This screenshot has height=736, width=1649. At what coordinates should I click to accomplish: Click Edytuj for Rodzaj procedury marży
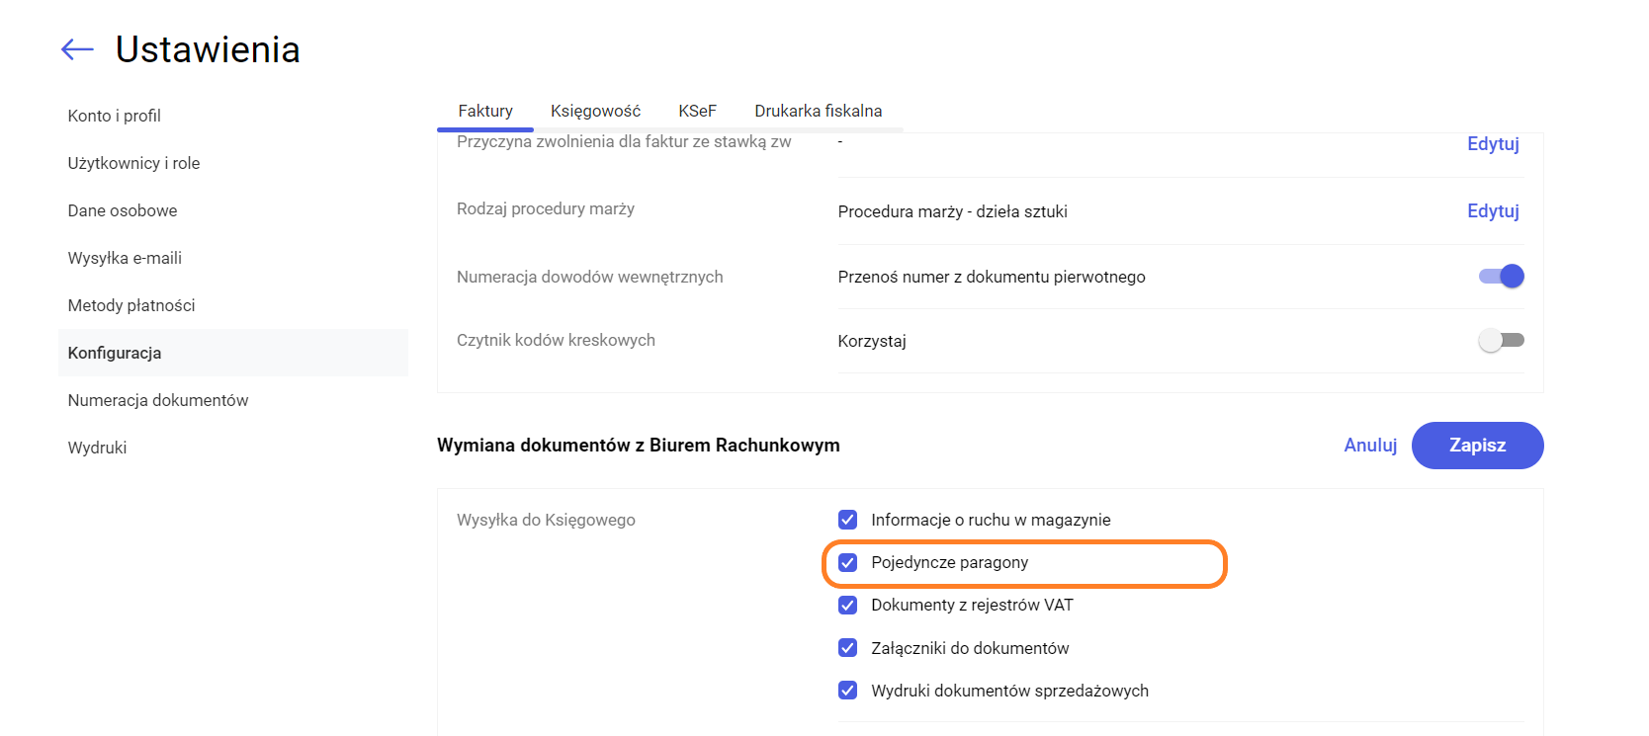[x=1493, y=211]
